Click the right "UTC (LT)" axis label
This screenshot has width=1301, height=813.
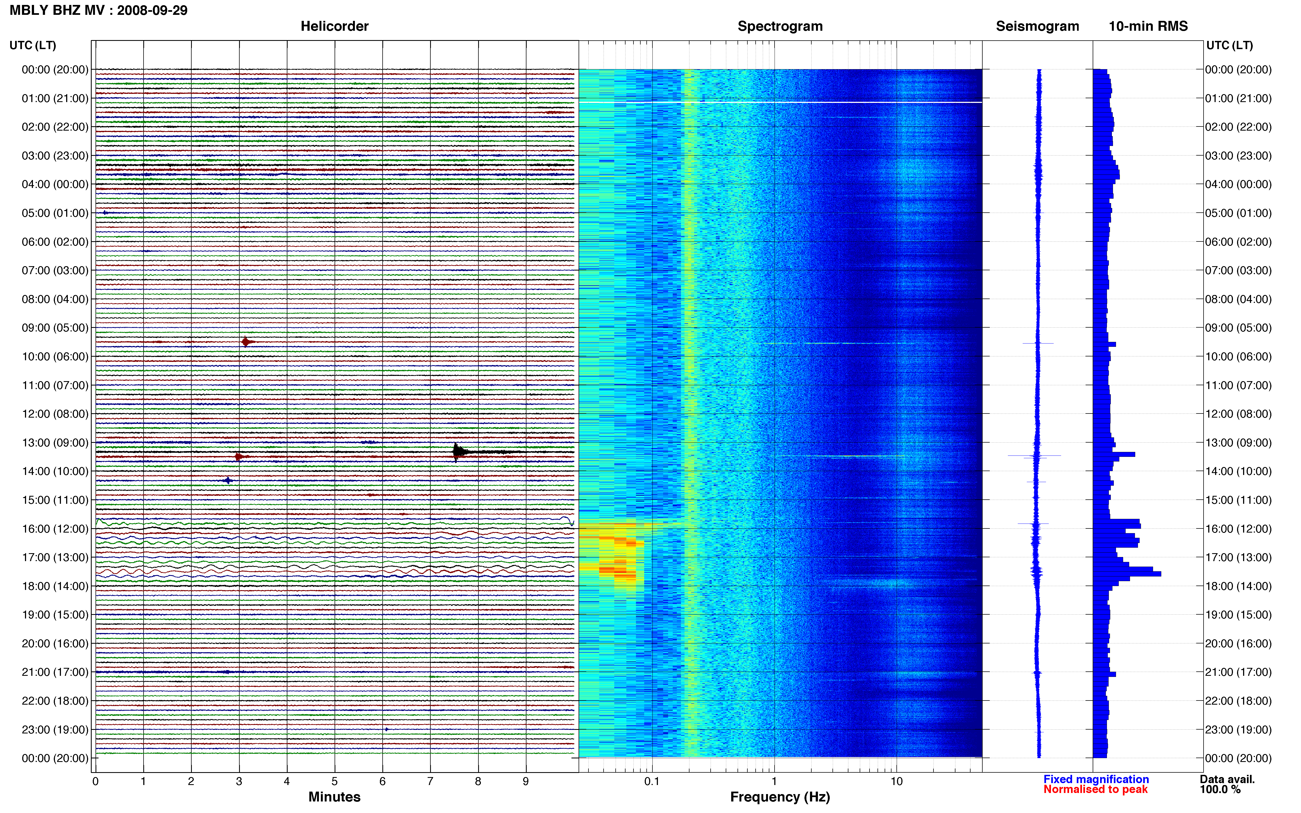tap(1229, 45)
